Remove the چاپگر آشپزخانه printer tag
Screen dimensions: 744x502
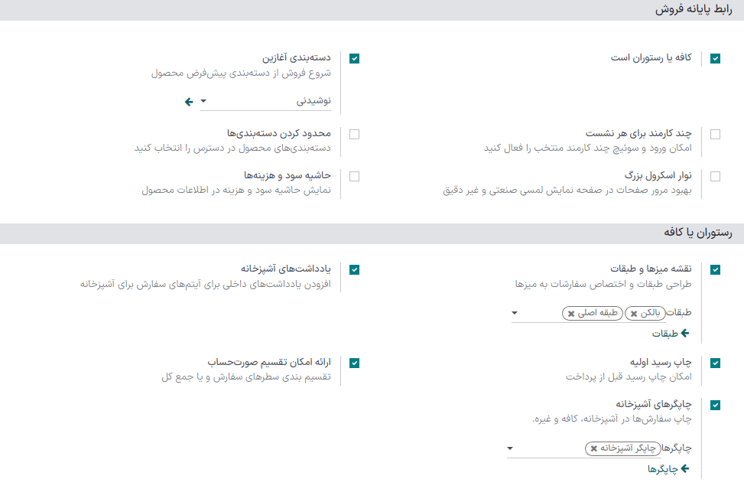click(x=593, y=448)
